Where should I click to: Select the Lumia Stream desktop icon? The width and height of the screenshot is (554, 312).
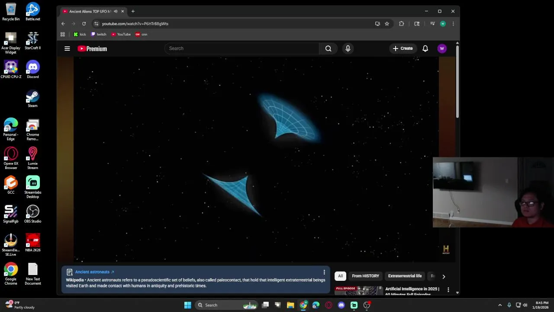pos(33,158)
